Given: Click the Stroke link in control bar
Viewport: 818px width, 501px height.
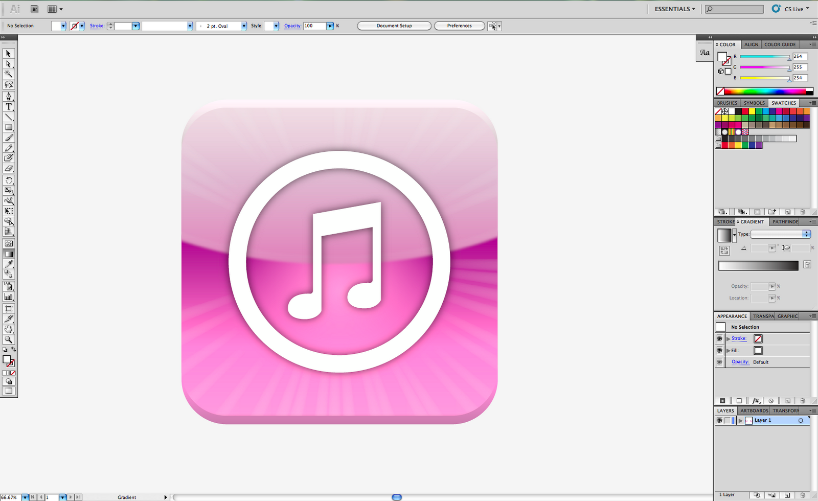Looking at the screenshot, I should tap(97, 26).
